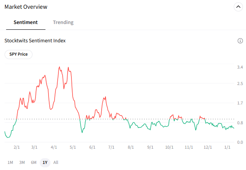This screenshot has height=170, width=246.
Task: Show the All time range
Action: click(x=56, y=162)
